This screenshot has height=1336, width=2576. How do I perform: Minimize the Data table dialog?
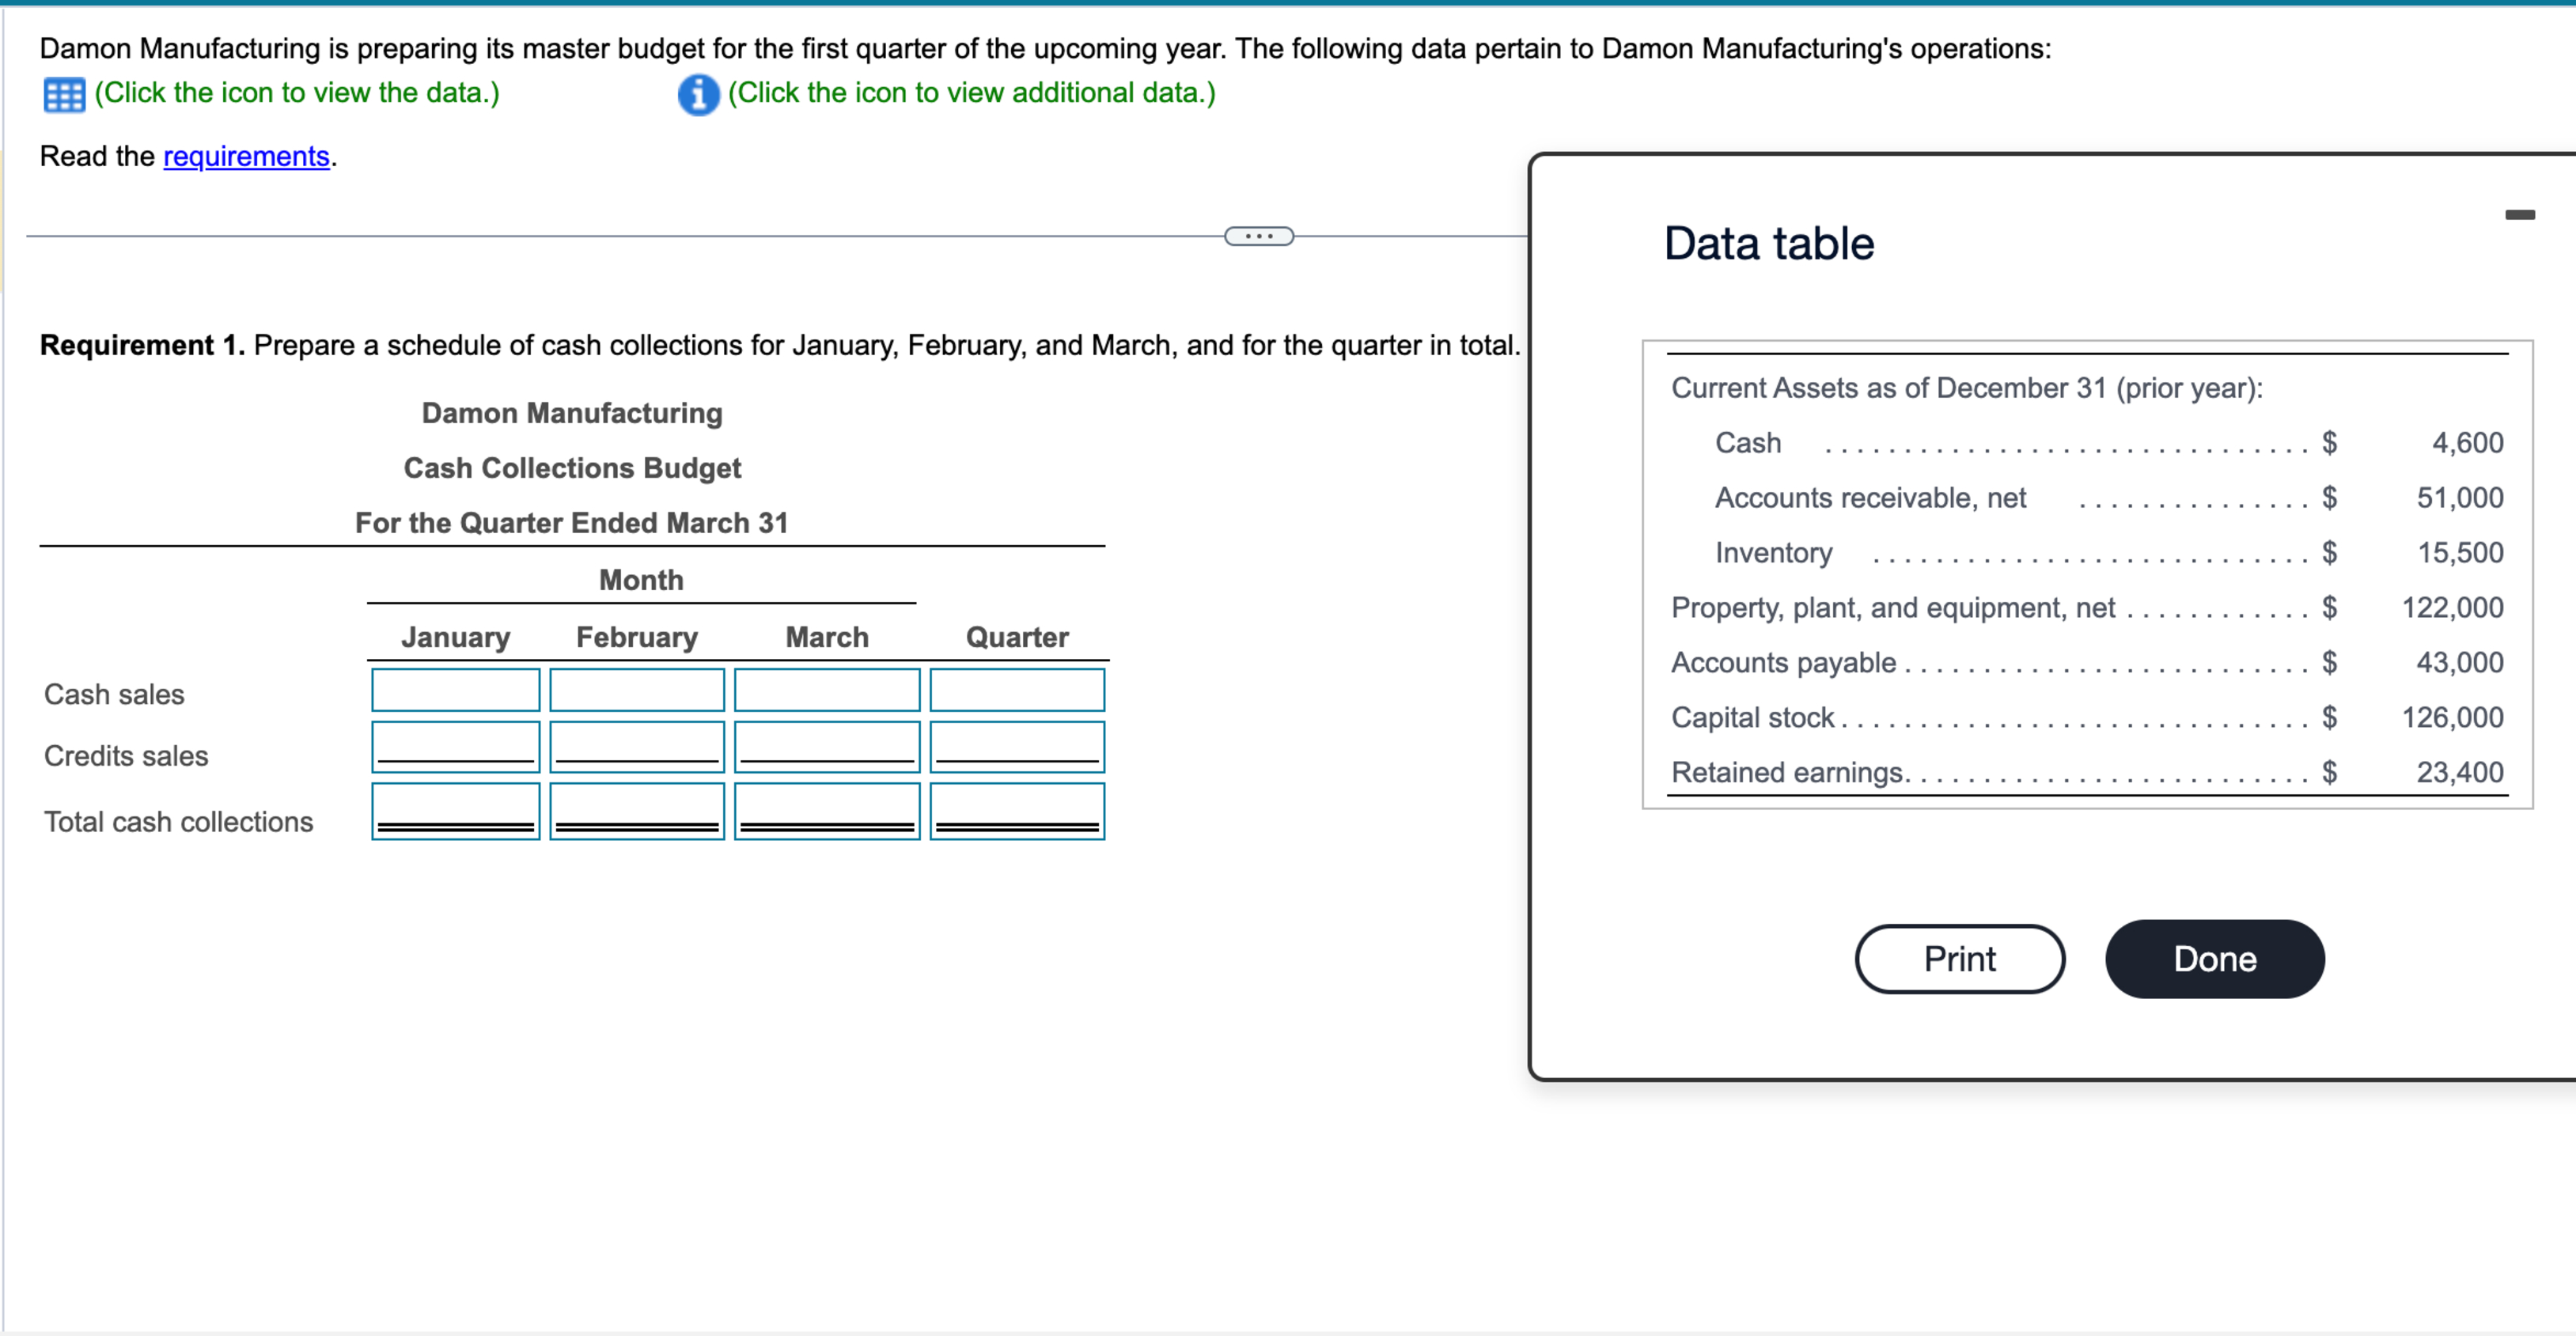pyautogui.click(x=2519, y=214)
